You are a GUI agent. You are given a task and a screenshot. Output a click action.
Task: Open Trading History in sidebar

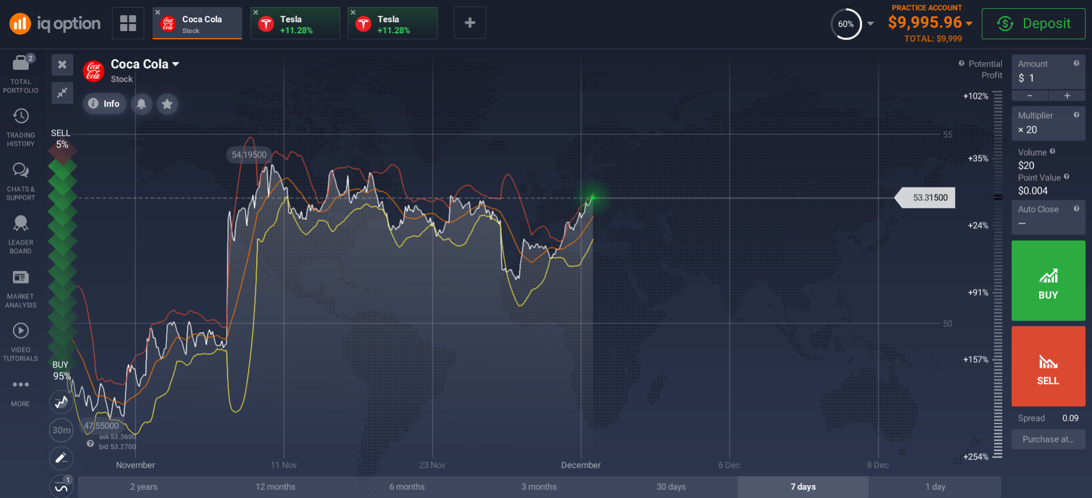(21, 127)
